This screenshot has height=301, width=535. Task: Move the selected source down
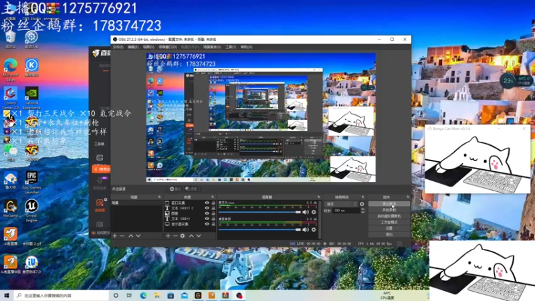pyautogui.click(x=199, y=236)
